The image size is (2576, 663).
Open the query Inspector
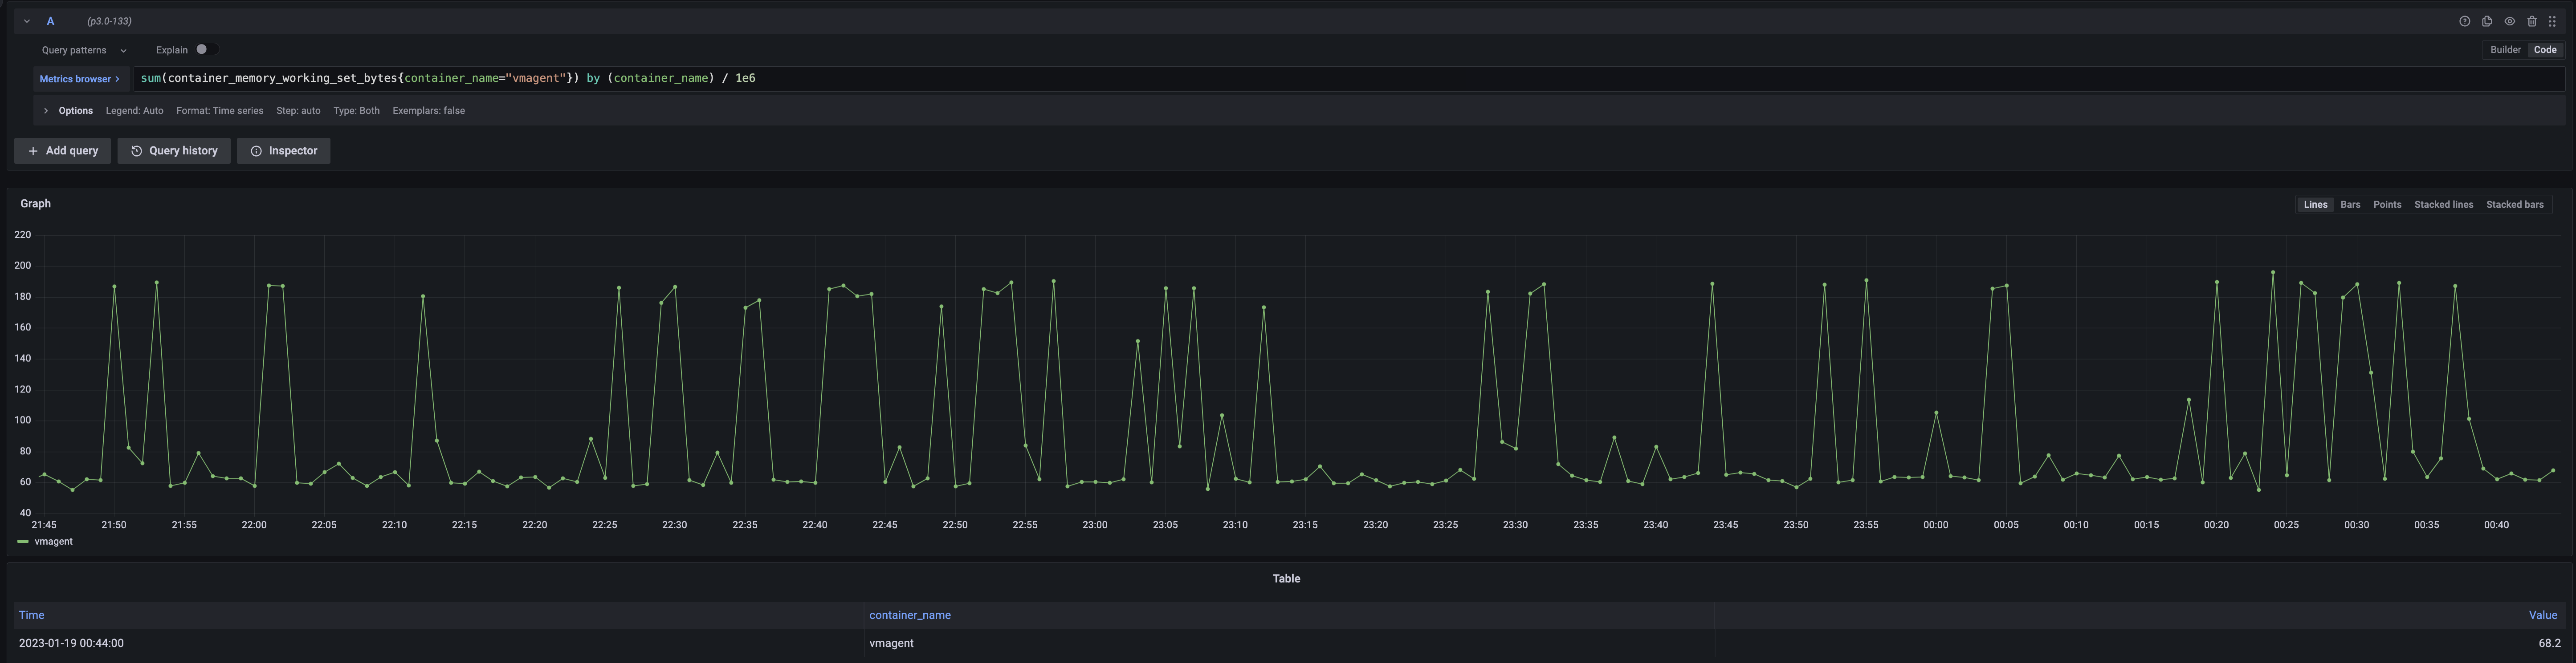[x=283, y=151]
